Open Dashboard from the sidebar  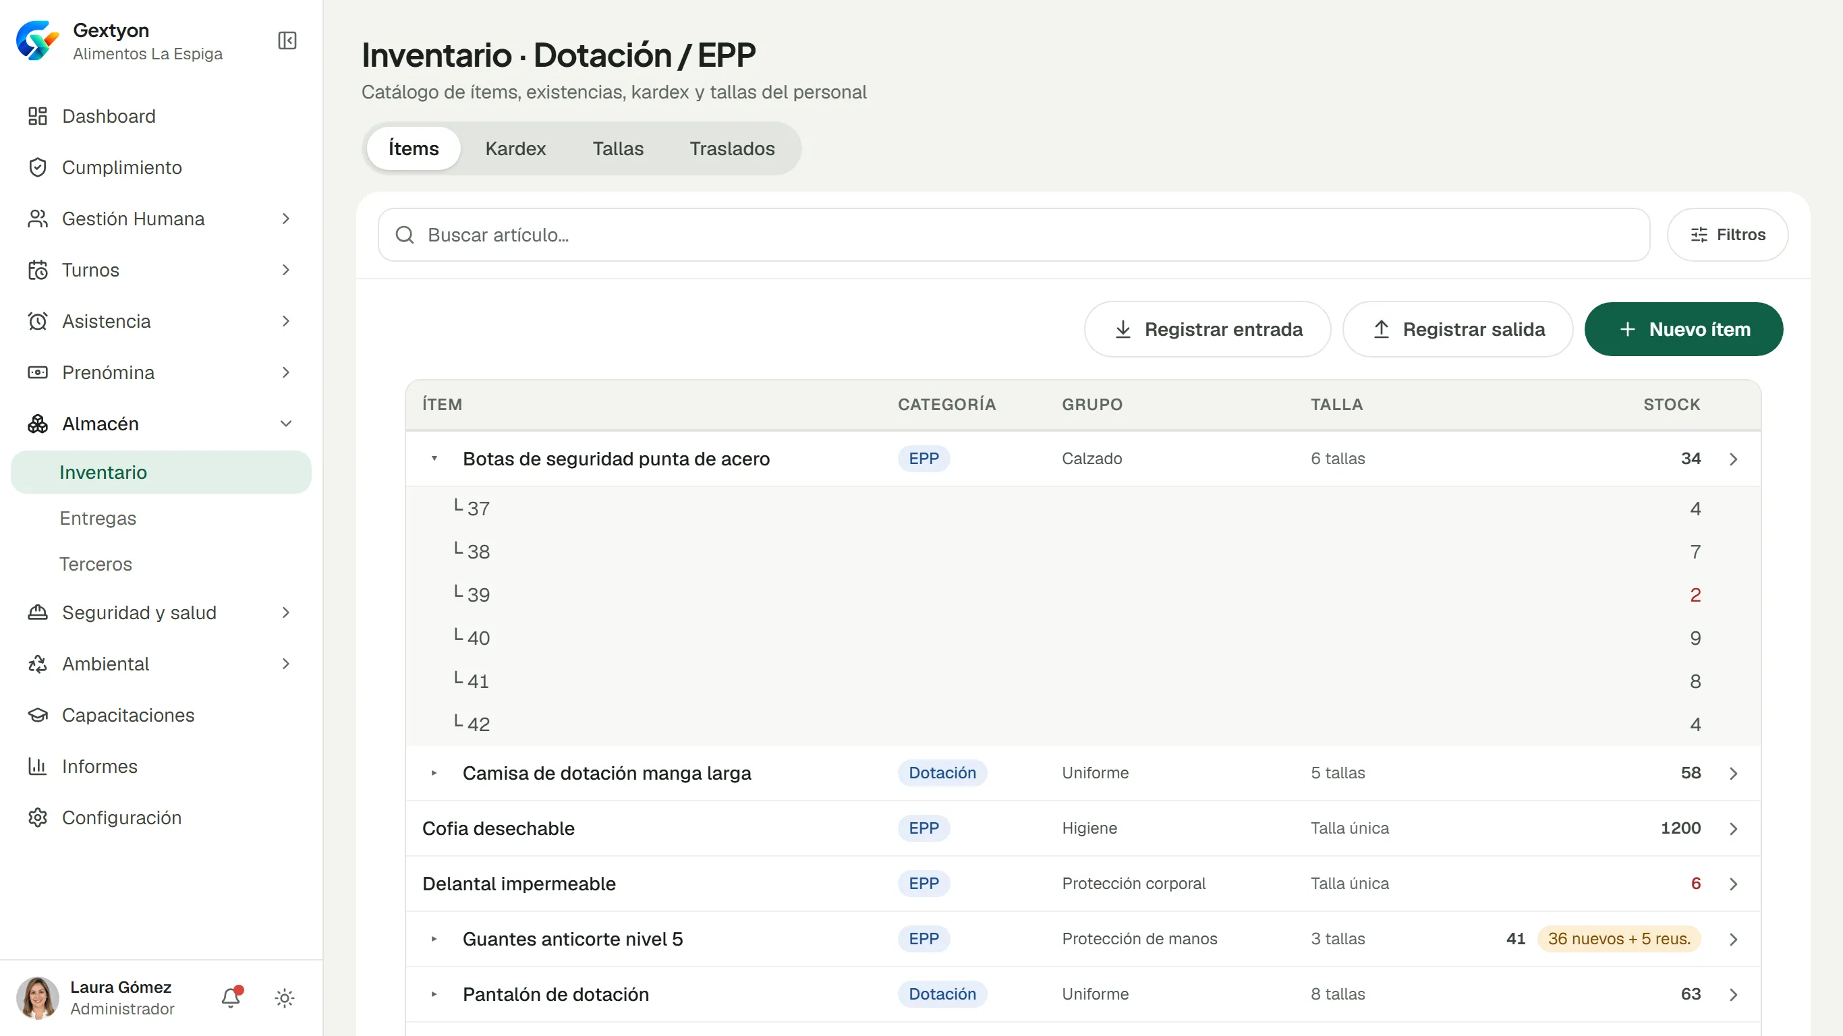pos(161,116)
